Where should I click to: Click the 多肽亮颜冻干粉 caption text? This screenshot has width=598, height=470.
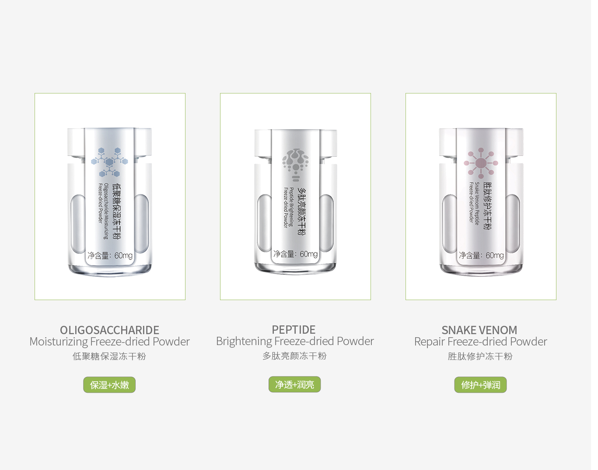[x=294, y=356]
